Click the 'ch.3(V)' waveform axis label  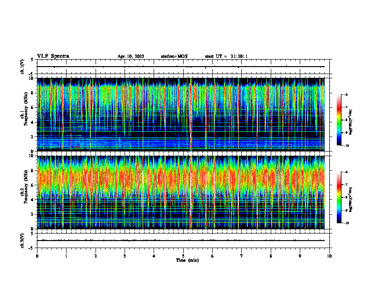tap(22, 241)
